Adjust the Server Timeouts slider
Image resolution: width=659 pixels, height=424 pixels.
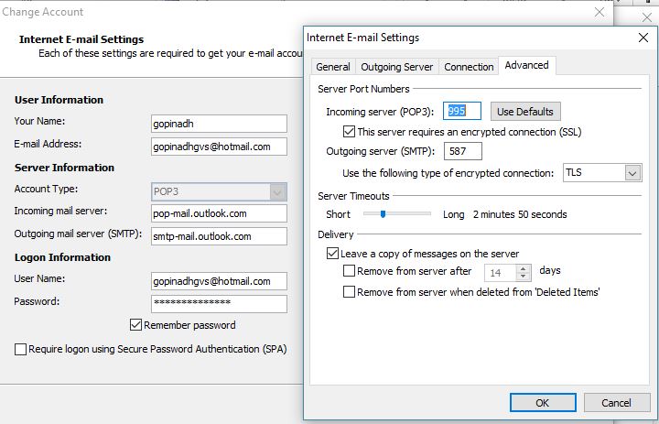pos(383,214)
